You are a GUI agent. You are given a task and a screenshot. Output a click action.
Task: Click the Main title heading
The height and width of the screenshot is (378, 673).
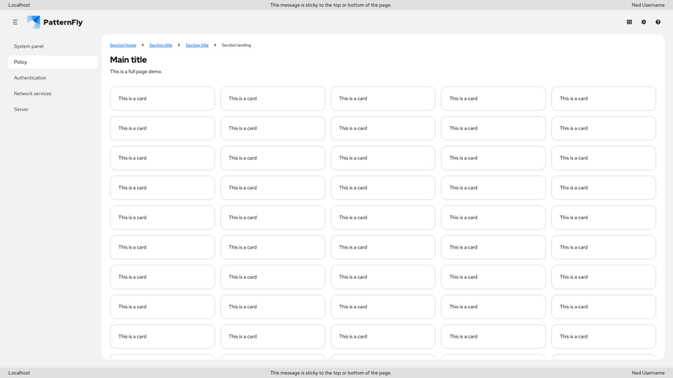click(129, 60)
